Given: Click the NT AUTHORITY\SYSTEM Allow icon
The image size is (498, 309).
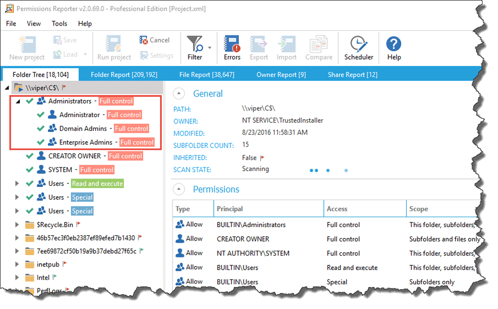Looking at the screenshot, I should [180, 253].
